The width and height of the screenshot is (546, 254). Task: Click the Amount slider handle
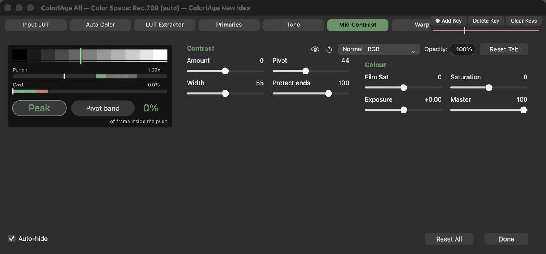(x=225, y=71)
